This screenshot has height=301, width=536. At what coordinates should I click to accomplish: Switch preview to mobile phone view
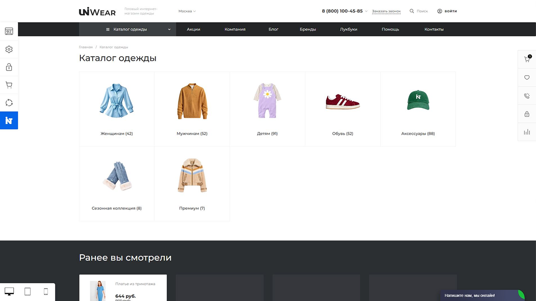coord(45,291)
